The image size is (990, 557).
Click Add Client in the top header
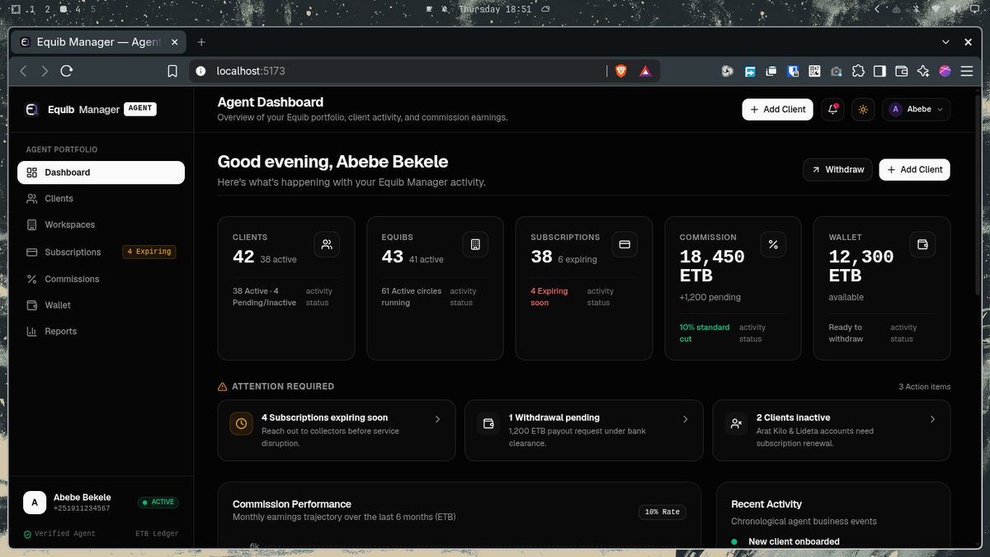(777, 109)
